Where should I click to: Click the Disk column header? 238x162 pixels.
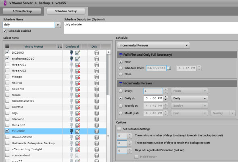coord(94,46)
